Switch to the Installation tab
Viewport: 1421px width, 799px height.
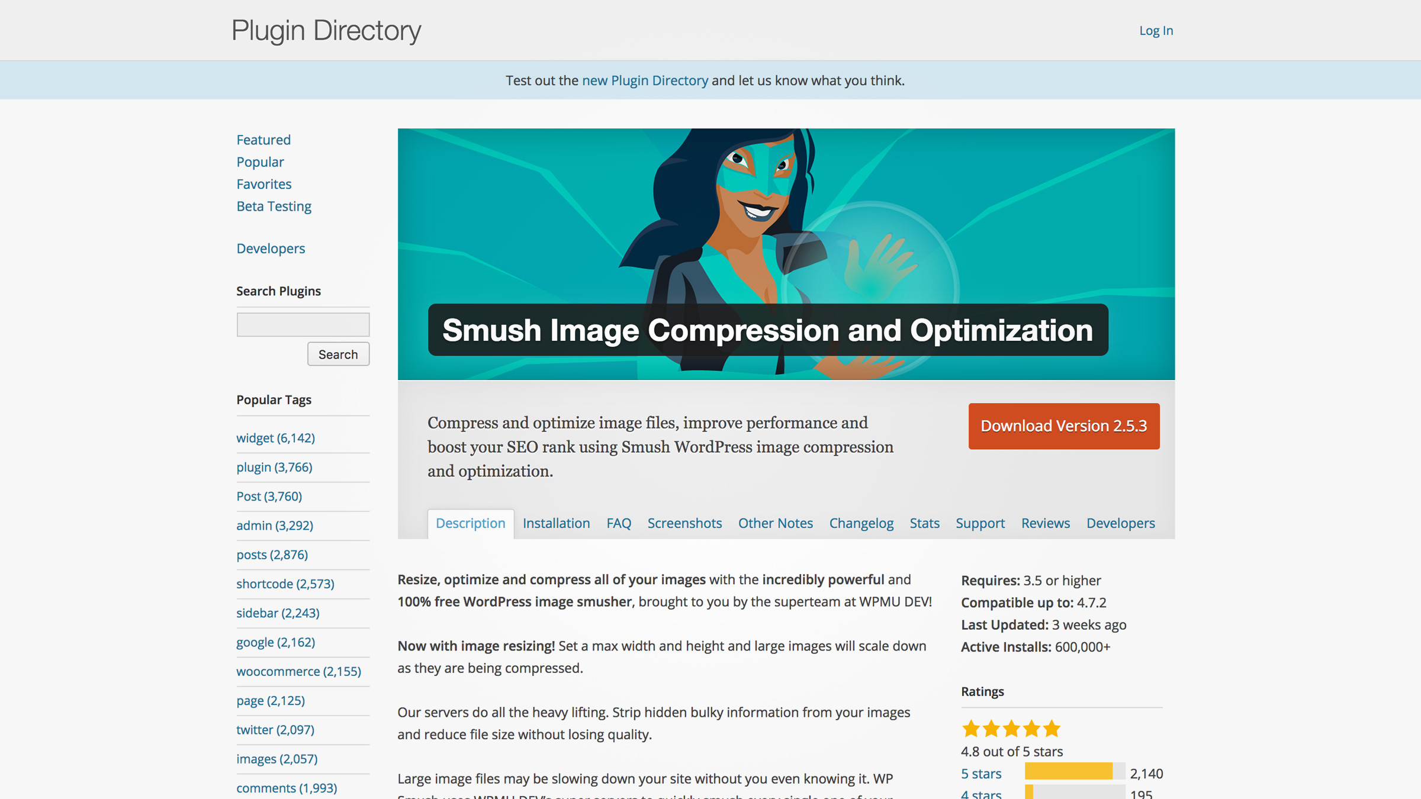tap(556, 524)
